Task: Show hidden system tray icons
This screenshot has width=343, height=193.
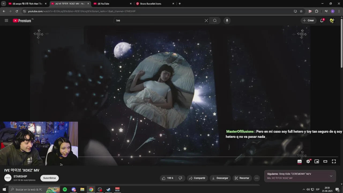Action: click(x=304, y=190)
